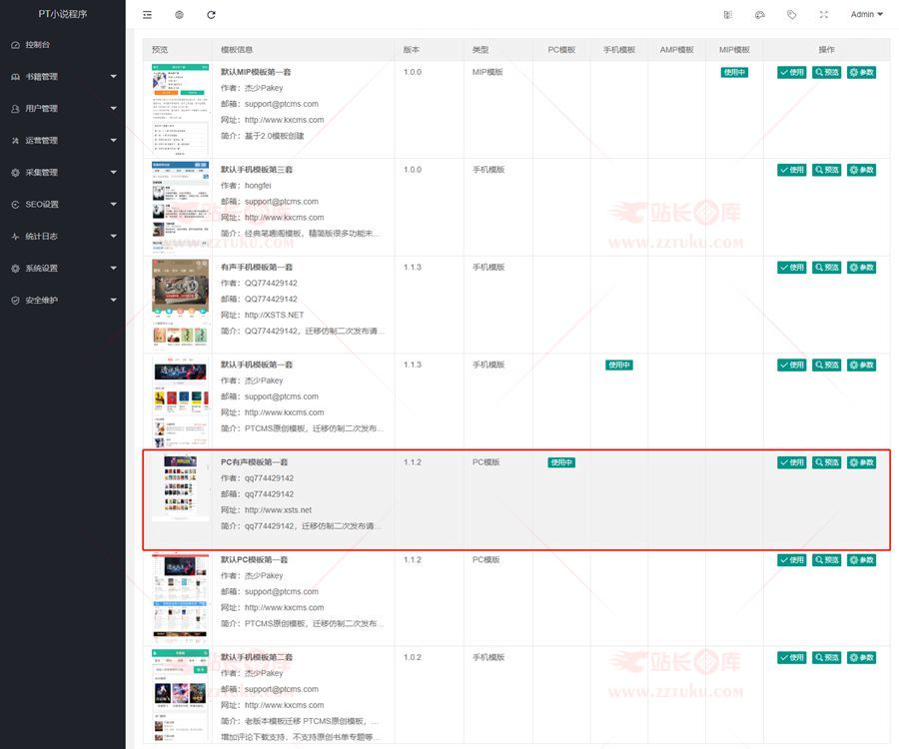The width and height of the screenshot is (899, 749).
Task: Open the theme palette icon in header
Action: (759, 15)
